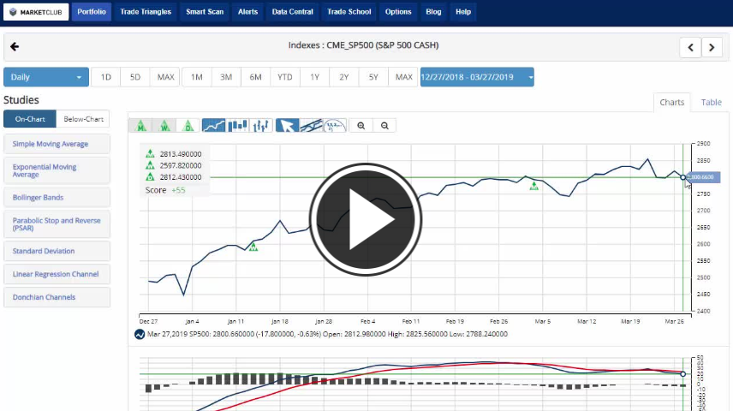This screenshot has width=733, height=411.
Task: Play the video overlay
Action: 366,218
